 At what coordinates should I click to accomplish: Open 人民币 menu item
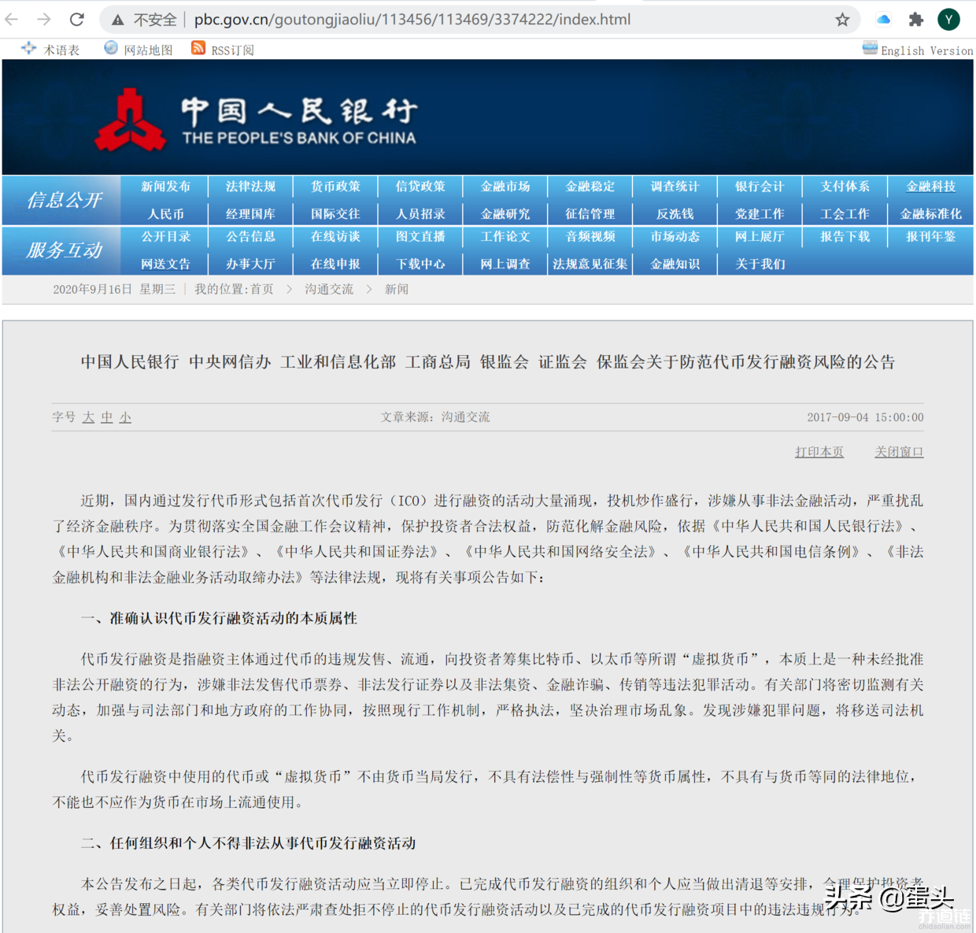coord(165,214)
